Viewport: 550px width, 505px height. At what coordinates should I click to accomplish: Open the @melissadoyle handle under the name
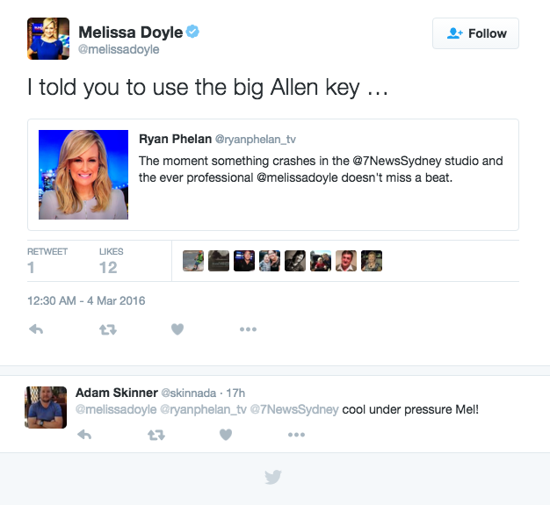[x=119, y=49]
